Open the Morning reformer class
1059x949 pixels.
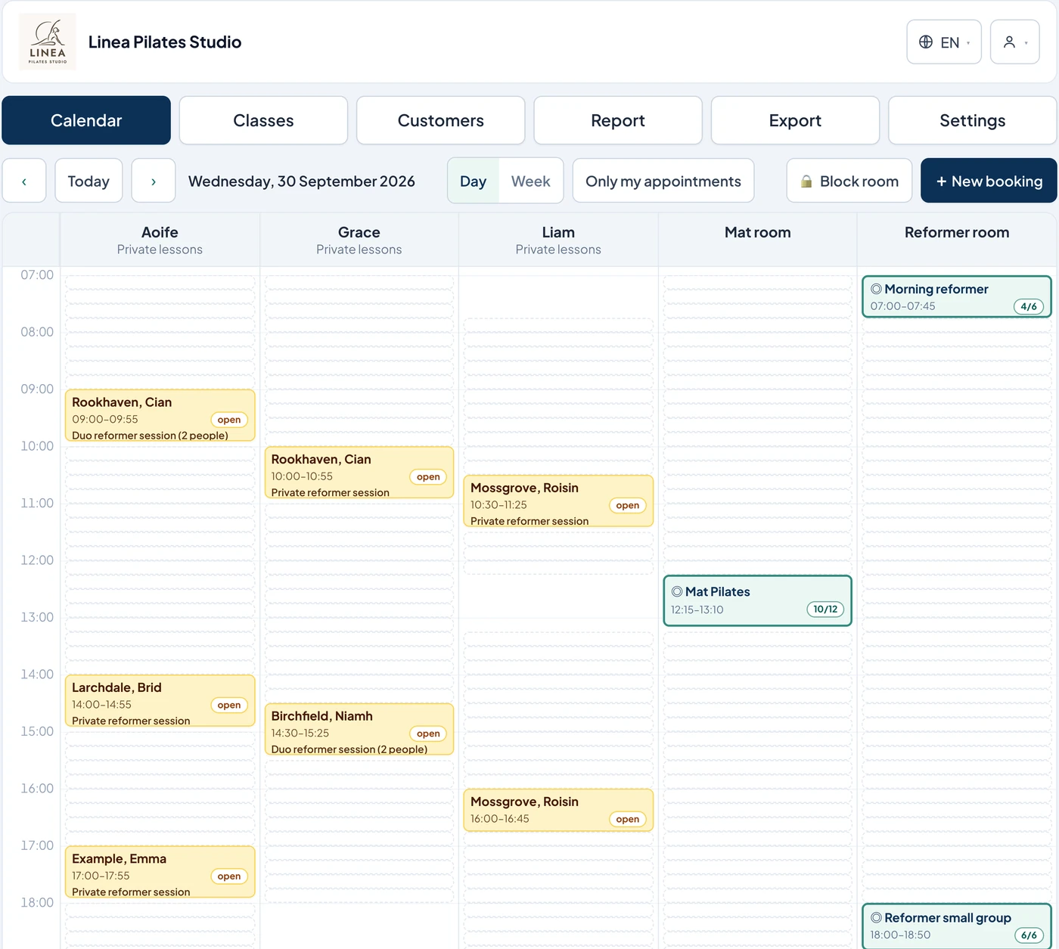click(x=957, y=296)
